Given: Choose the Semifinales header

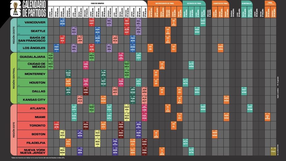Looking at the screenshot, I should [247, 3].
